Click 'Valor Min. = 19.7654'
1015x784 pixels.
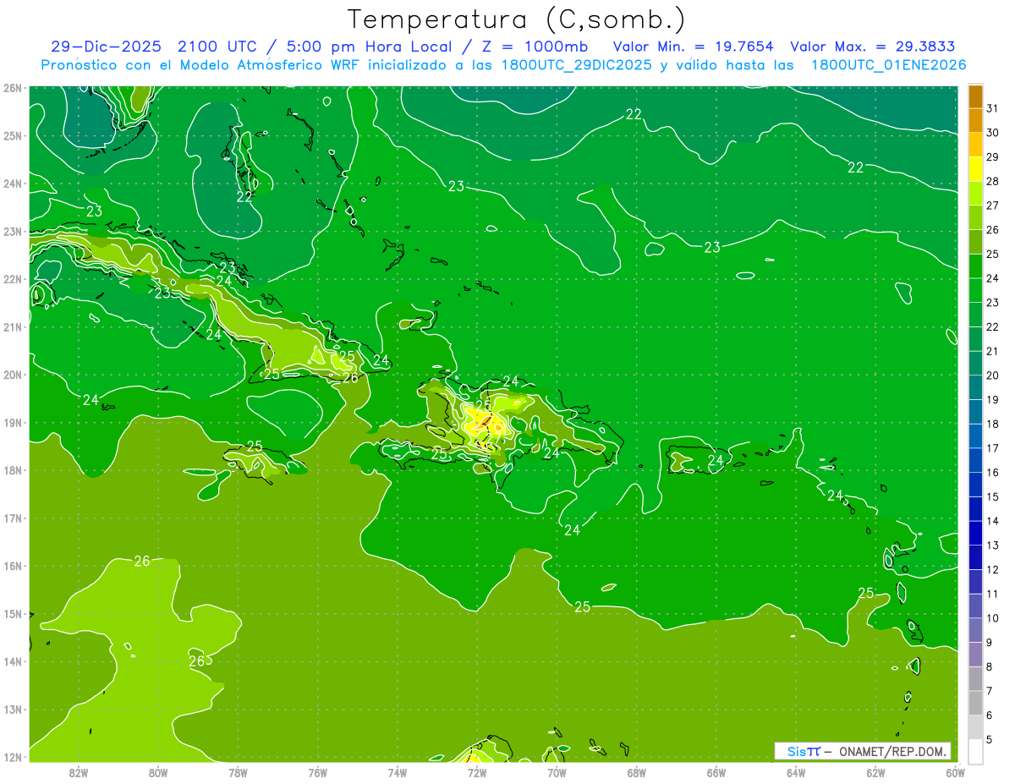coord(694,47)
